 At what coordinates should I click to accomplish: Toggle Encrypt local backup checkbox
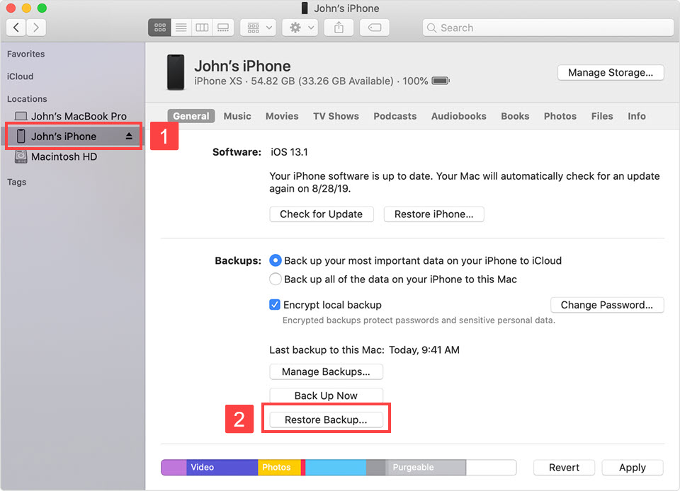click(275, 305)
